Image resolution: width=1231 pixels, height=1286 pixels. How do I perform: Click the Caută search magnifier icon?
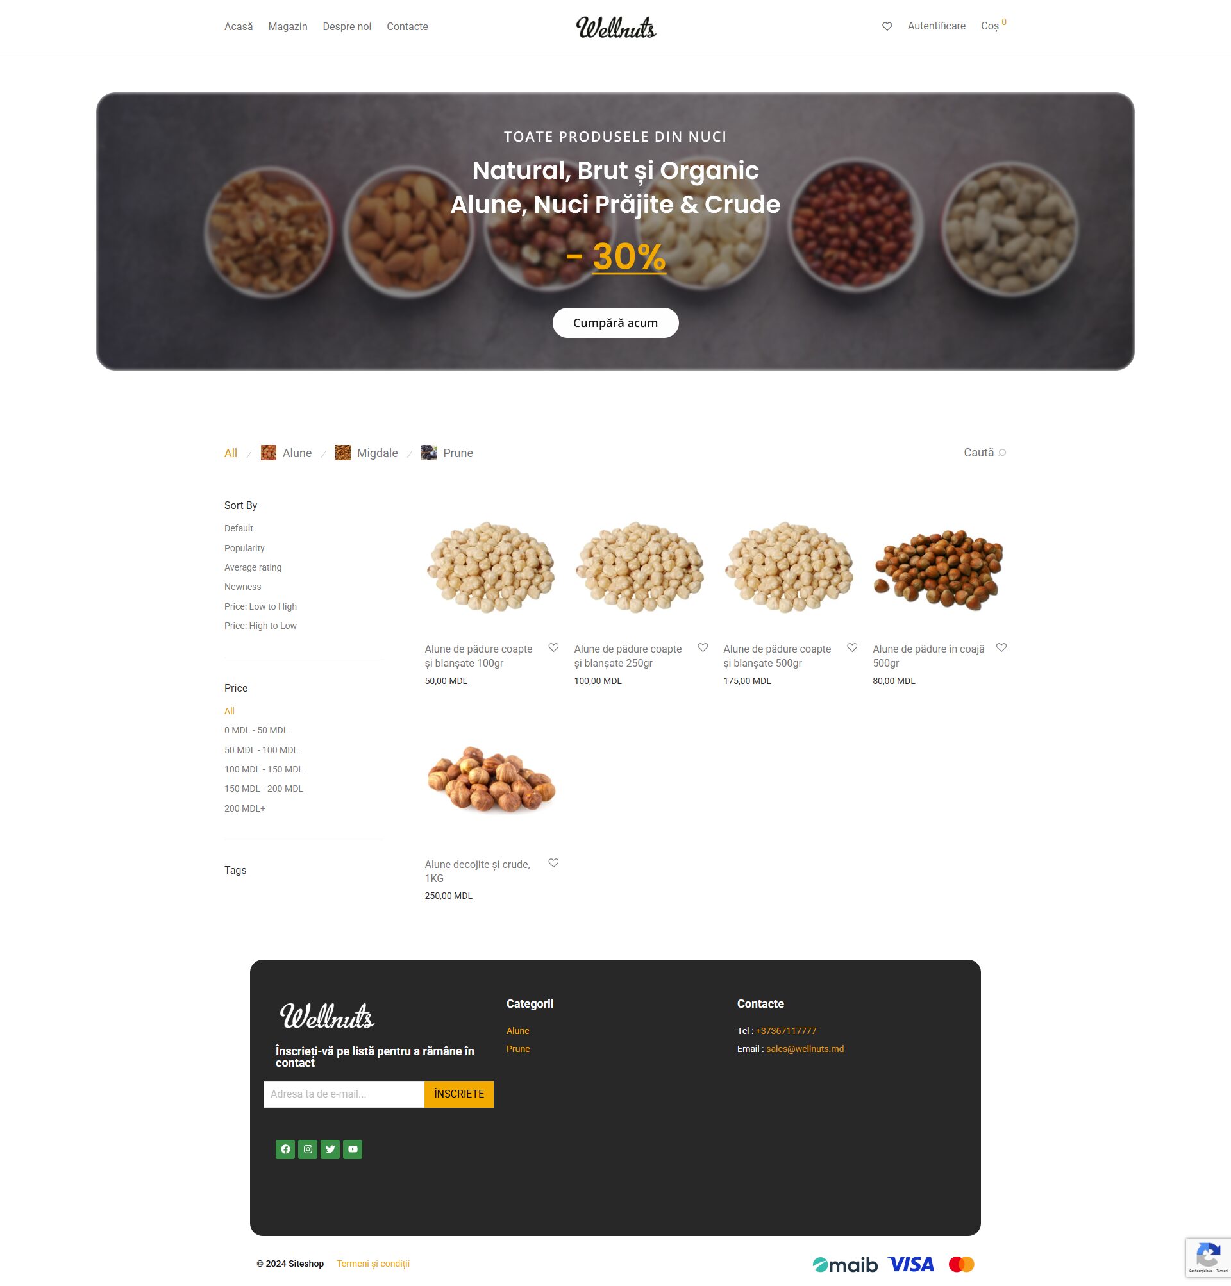1002,453
